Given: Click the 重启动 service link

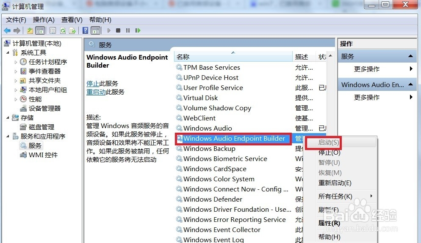Looking at the screenshot, I should click(96, 92).
